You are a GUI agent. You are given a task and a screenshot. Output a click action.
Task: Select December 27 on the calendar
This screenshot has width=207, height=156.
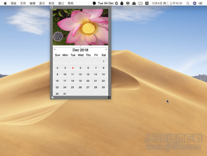[x=88, y=87]
